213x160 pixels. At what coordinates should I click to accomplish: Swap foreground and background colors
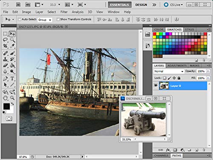click(12, 104)
